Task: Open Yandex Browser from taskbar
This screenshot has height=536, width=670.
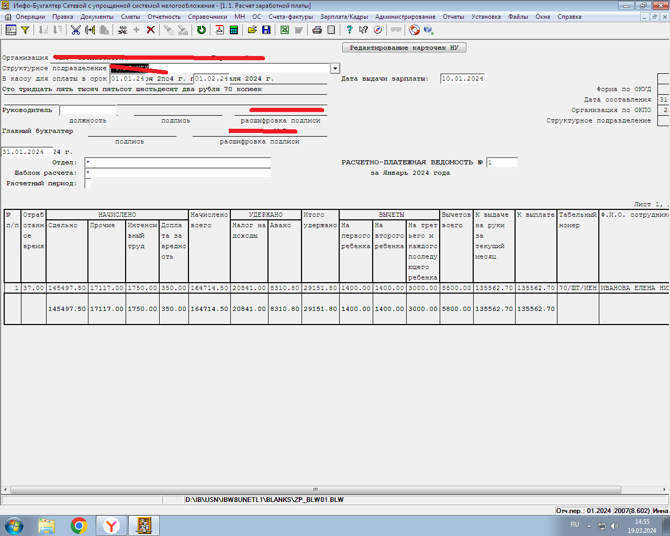Action: (x=111, y=526)
